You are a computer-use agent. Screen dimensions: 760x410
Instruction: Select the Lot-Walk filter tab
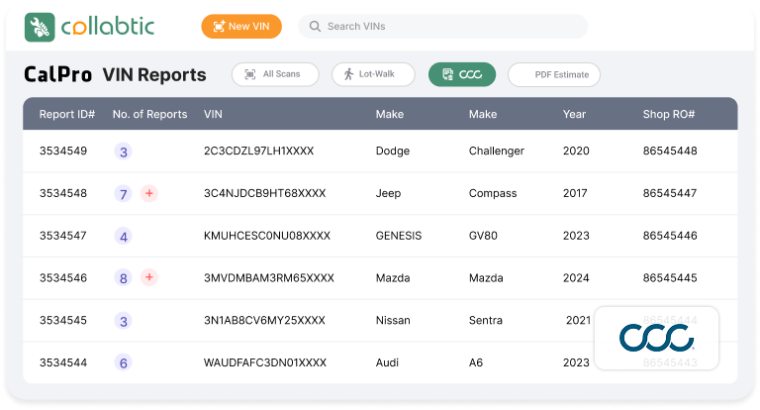point(373,74)
